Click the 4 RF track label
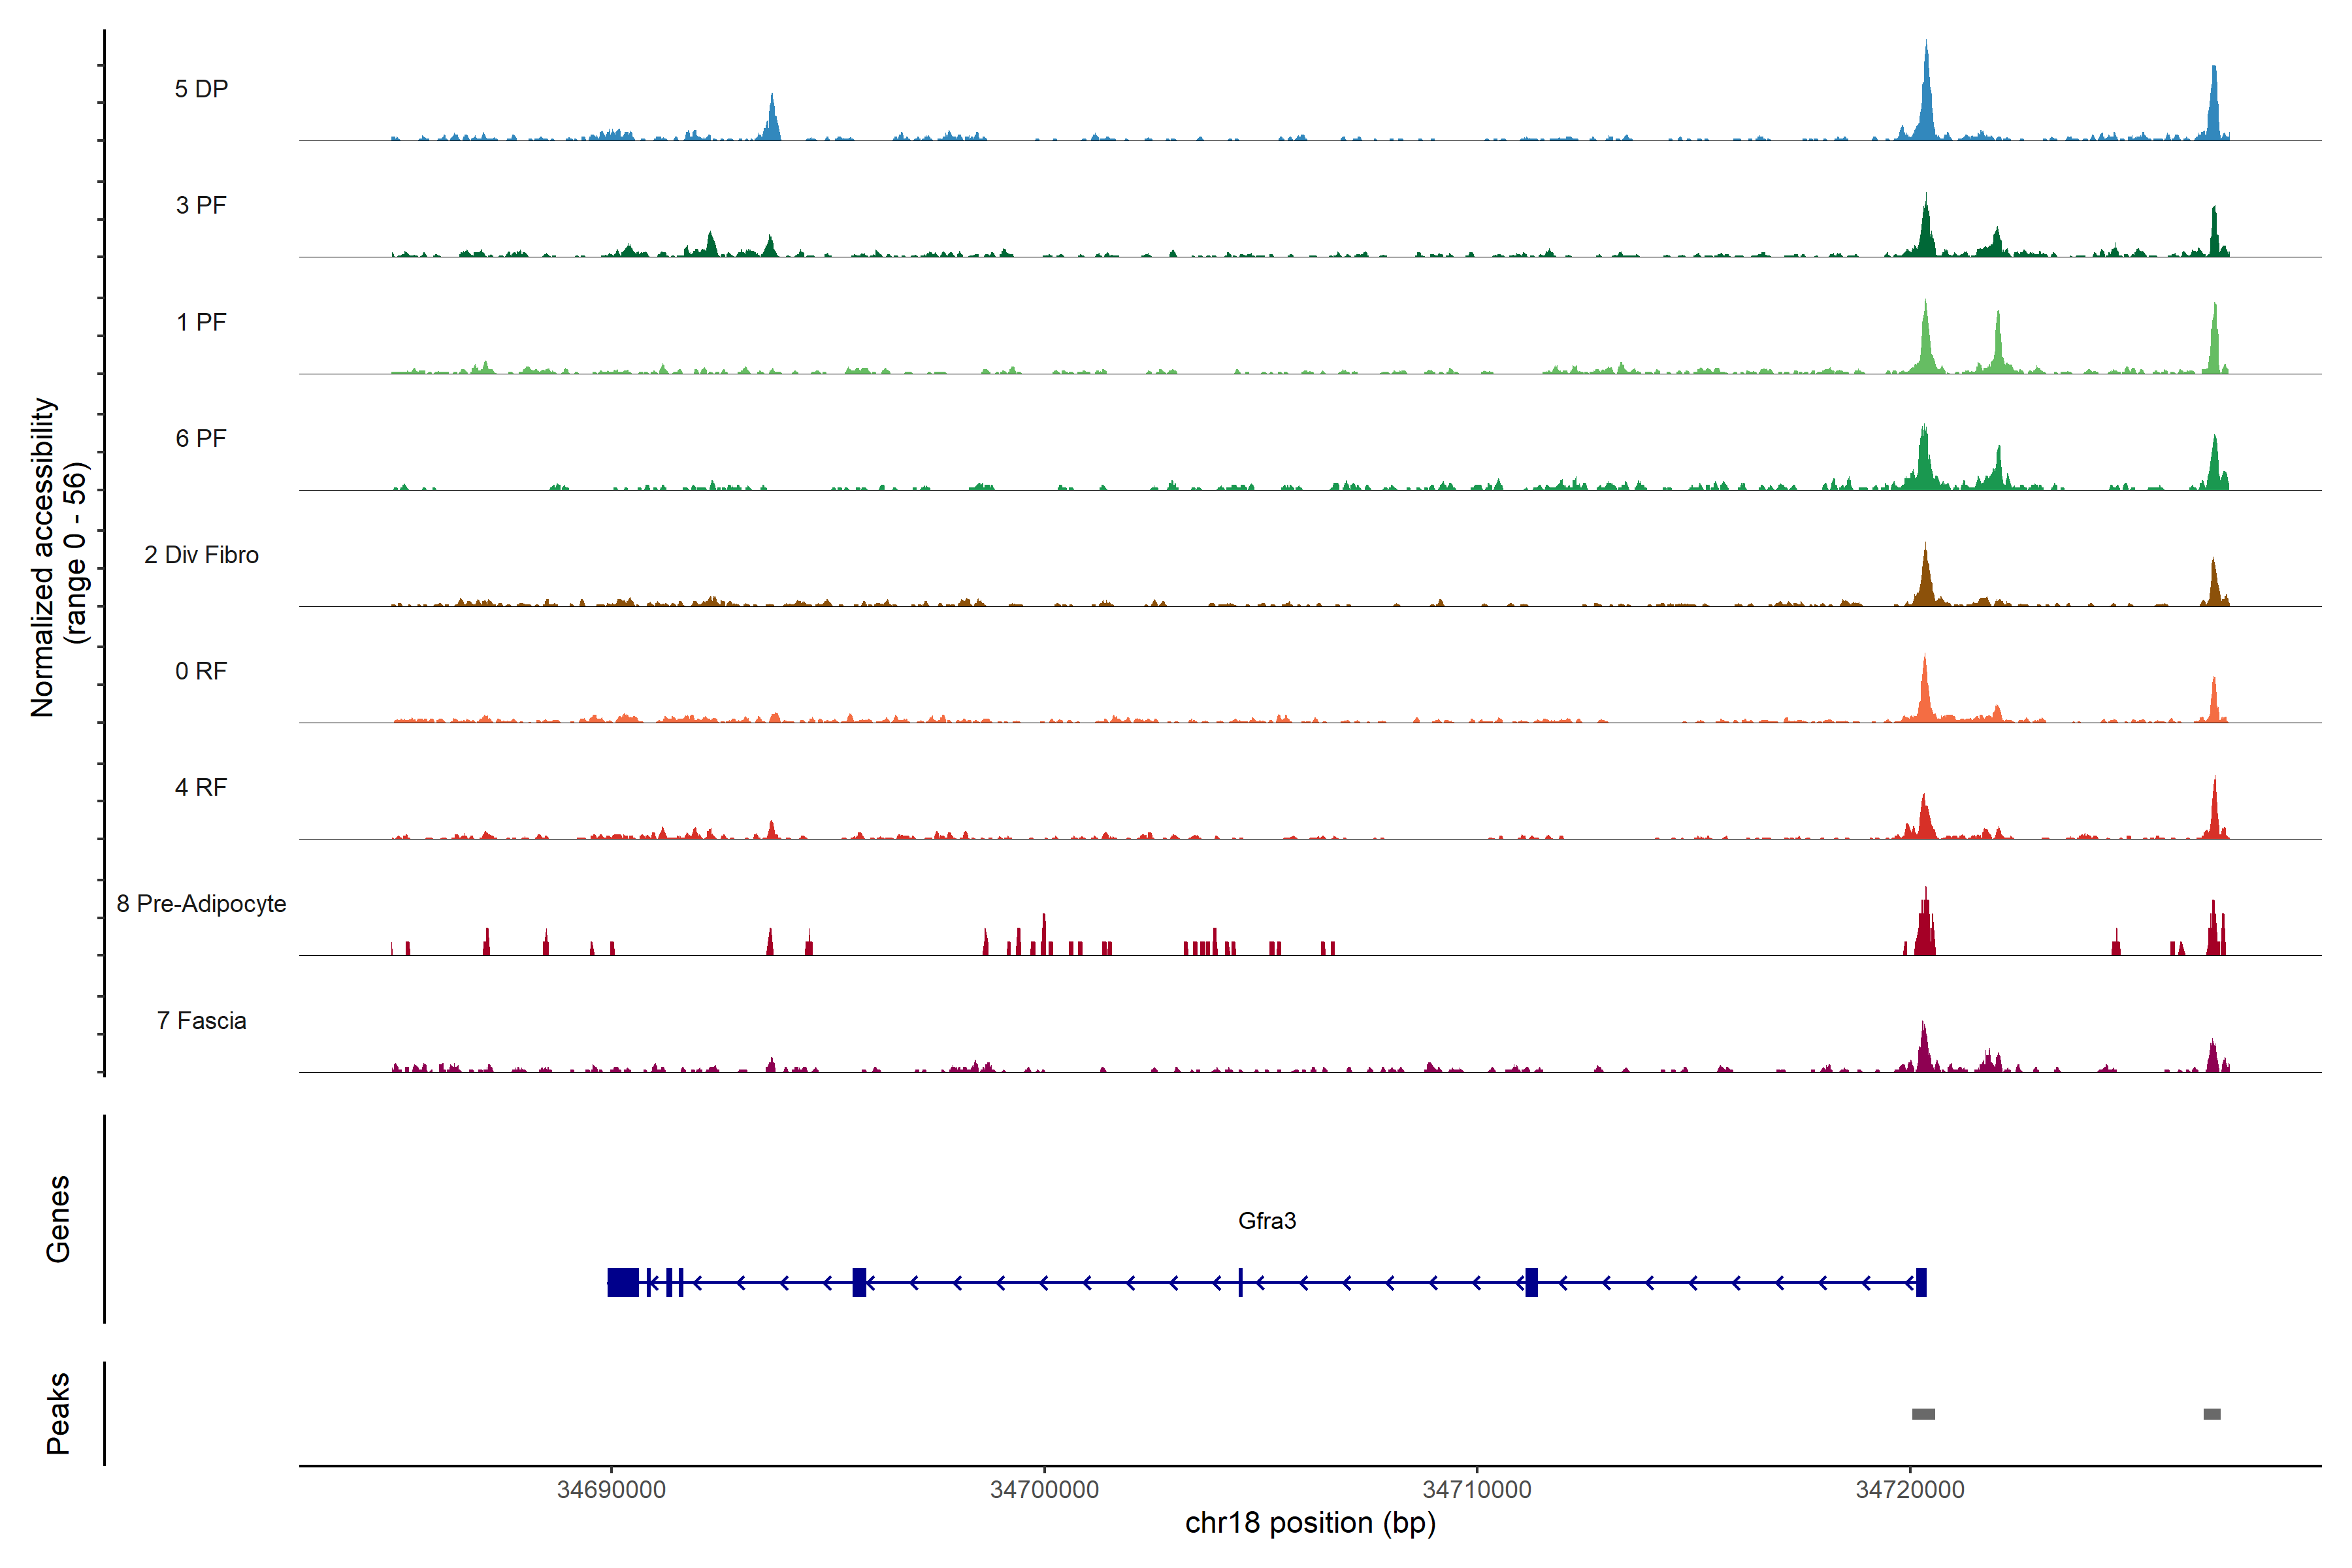This screenshot has width=2352, height=1568. tap(201, 787)
